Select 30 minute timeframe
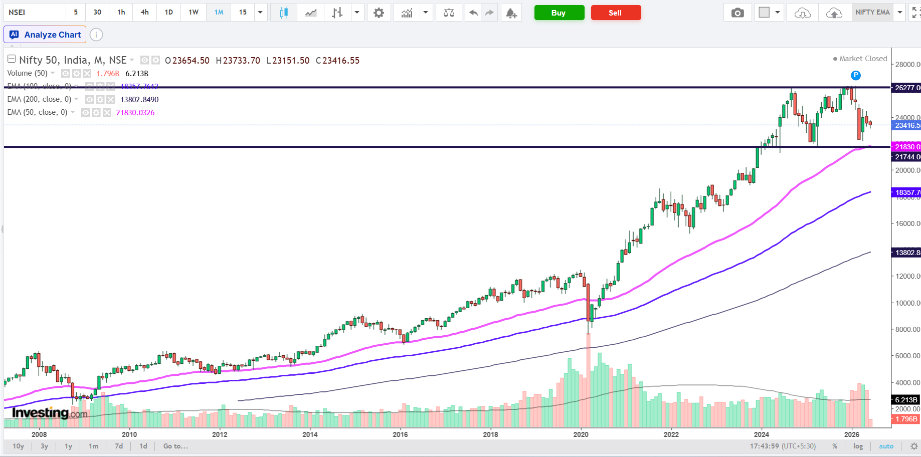Image resolution: width=921 pixels, height=457 pixels. [97, 13]
